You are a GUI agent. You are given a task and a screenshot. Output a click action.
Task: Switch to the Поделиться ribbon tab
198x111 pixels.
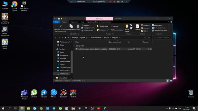point(74,22)
